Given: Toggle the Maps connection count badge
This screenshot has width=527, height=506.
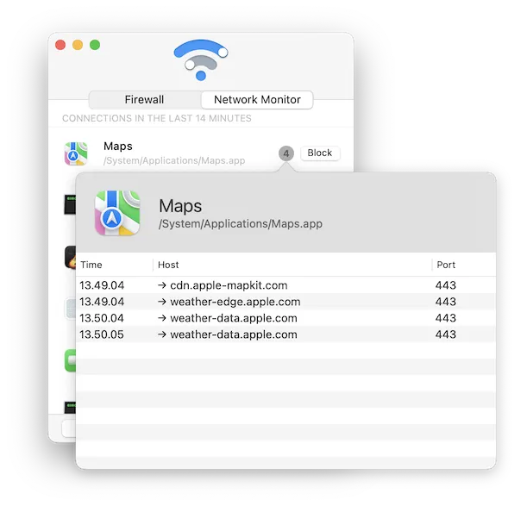Looking at the screenshot, I should (286, 153).
